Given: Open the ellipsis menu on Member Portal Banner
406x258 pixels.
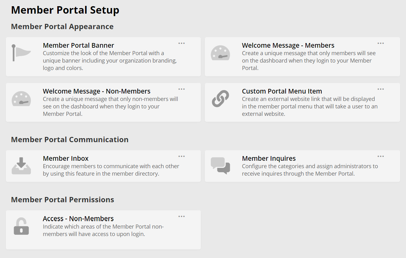Looking at the screenshot, I should pyautogui.click(x=181, y=43).
